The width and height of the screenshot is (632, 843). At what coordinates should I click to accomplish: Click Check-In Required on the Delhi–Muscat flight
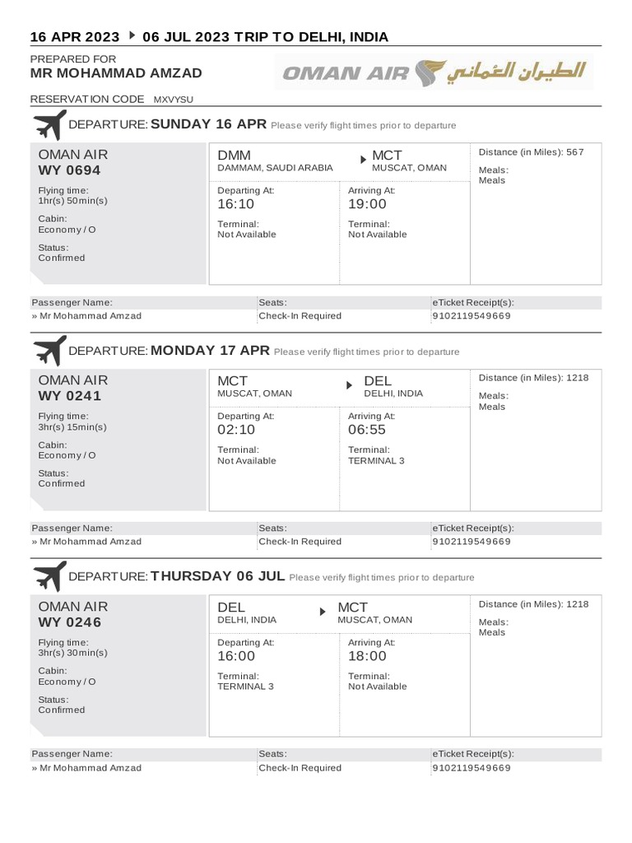(300, 768)
